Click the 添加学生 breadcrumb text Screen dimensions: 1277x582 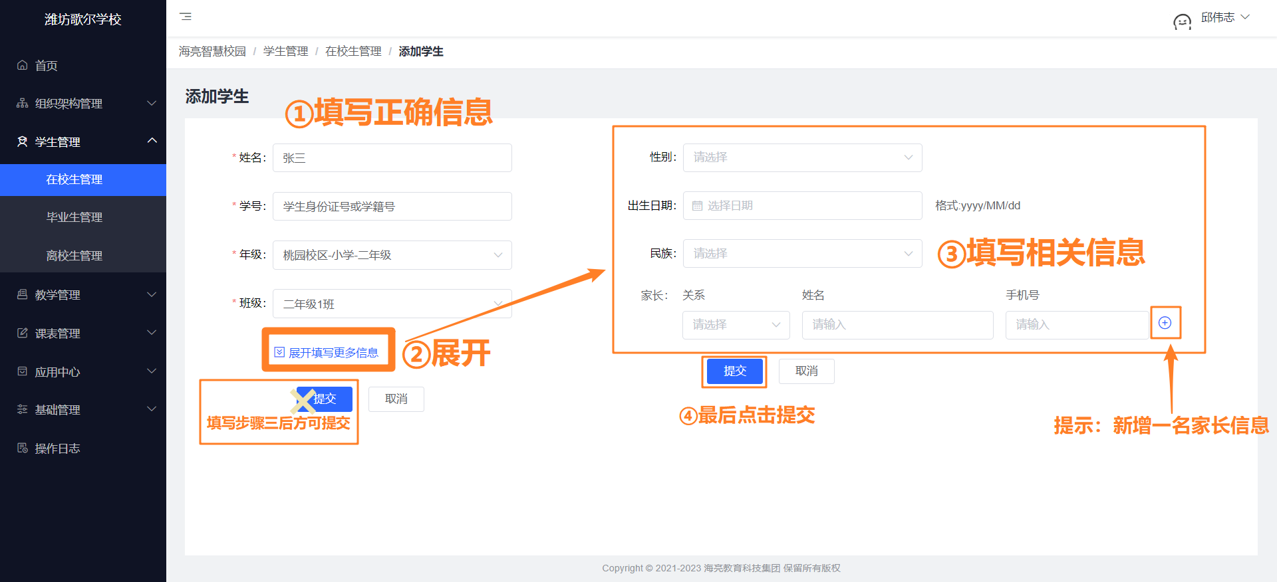[421, 51]
